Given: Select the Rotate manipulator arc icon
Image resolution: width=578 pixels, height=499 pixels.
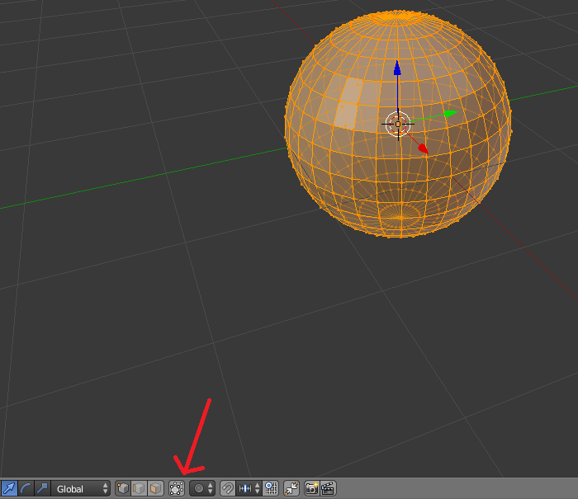Looking at the screenshot, I should pyautogui.click(x=26, y=488).
